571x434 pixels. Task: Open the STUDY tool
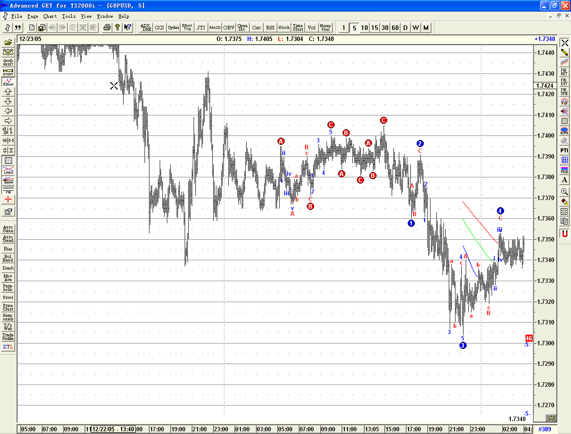[8, 72]
